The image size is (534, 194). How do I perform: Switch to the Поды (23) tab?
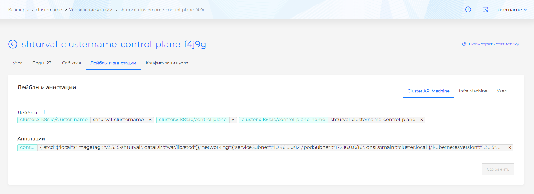coord(42,63)
